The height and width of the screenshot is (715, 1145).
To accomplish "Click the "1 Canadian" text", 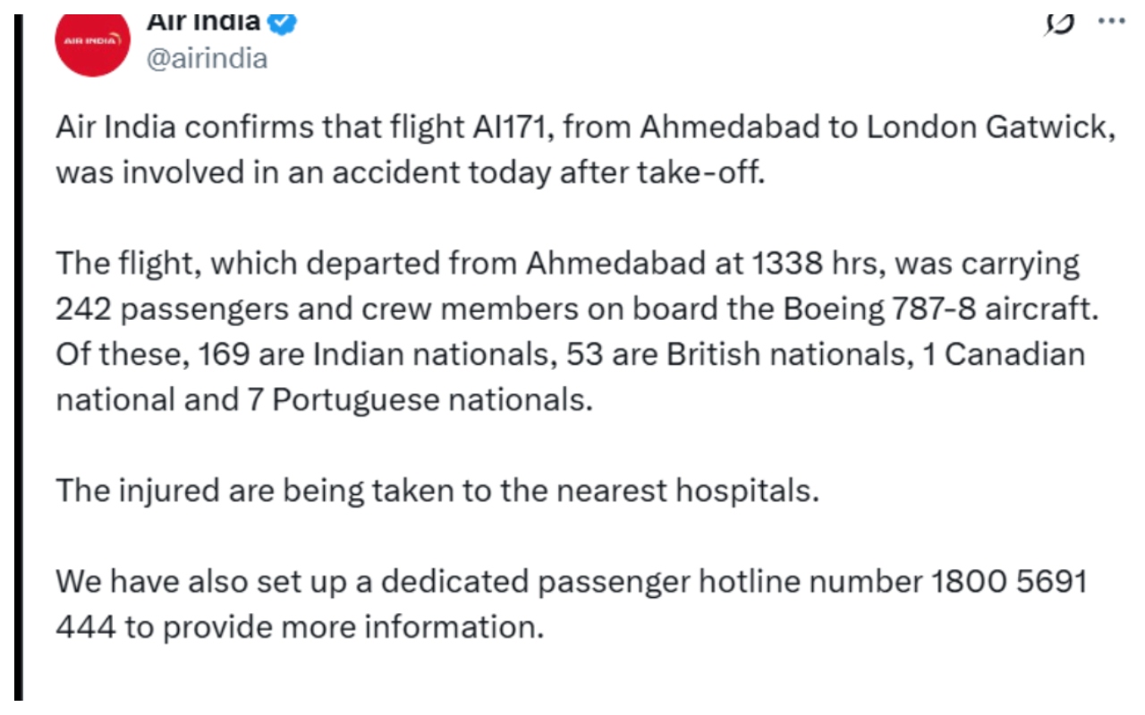I will [x=1003, y=355].
